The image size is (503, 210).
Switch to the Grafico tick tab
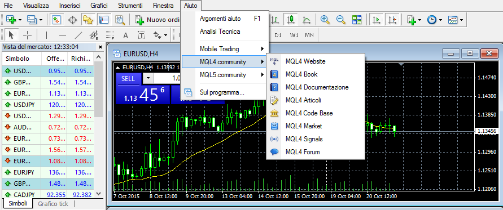(53, 204)
